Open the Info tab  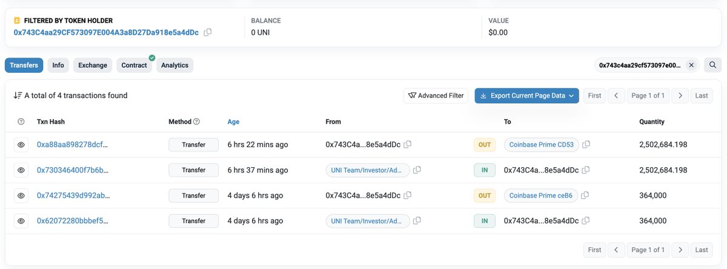click(58, 65)
